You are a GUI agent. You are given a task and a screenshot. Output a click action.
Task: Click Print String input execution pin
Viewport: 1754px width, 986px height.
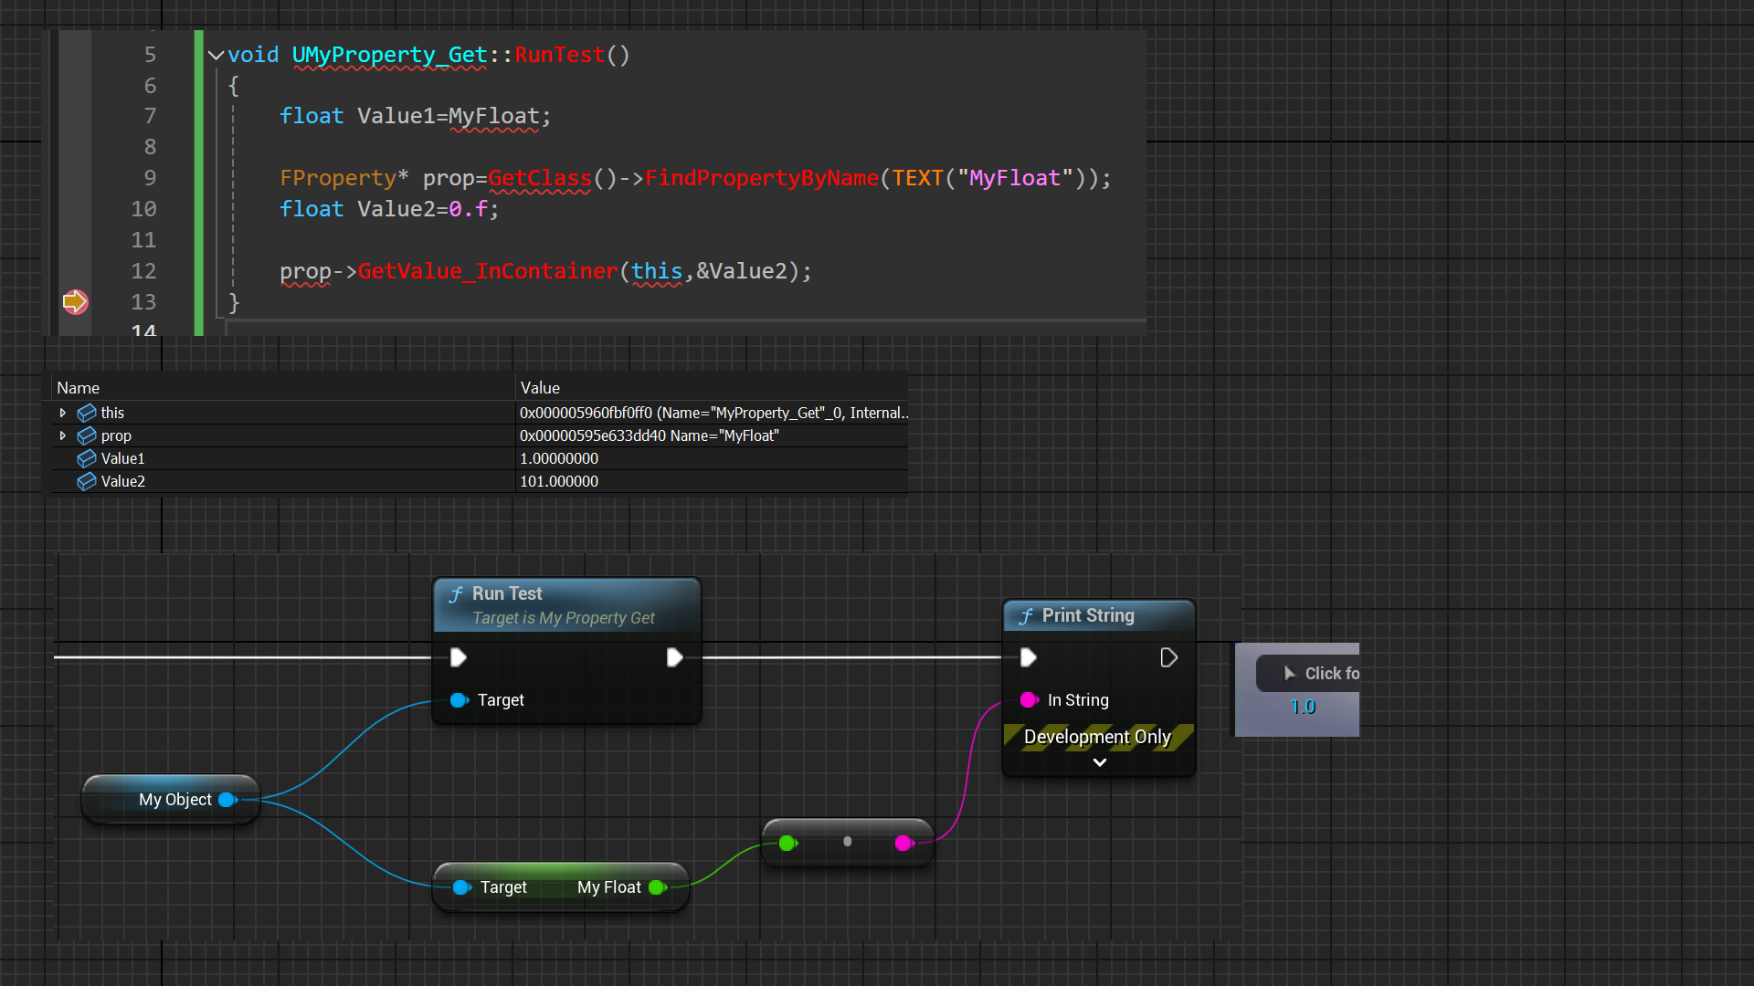point(1028,657)
